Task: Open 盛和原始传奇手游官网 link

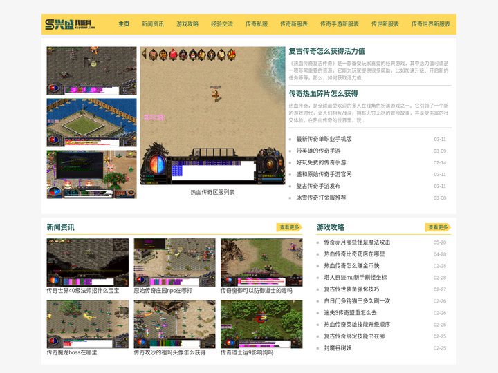Action: (324, 174)
